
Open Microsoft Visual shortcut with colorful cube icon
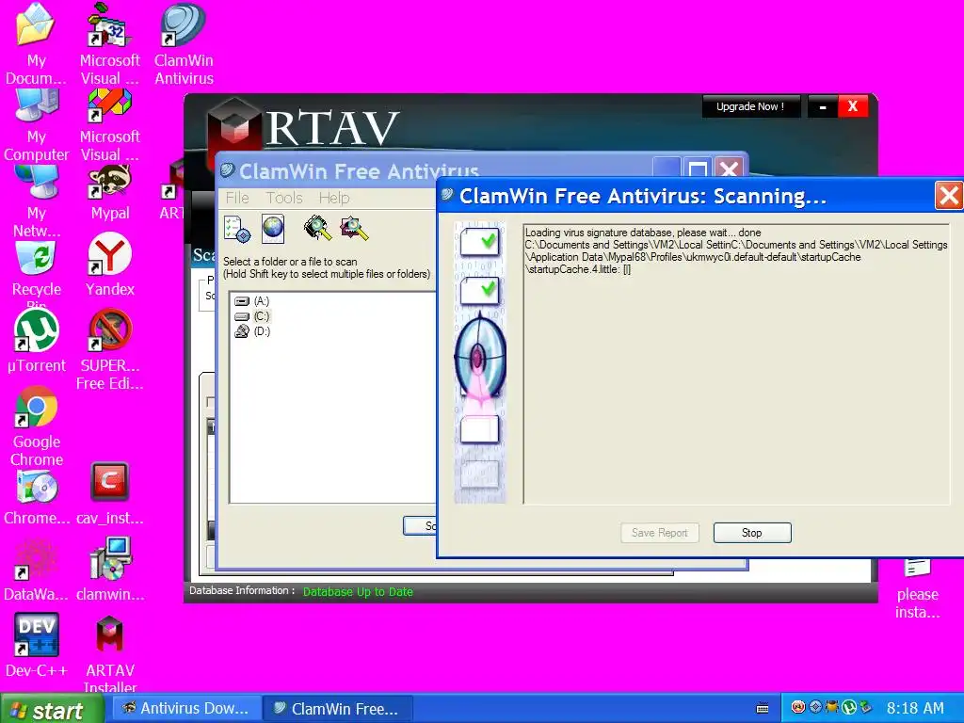tap(110, 104)
